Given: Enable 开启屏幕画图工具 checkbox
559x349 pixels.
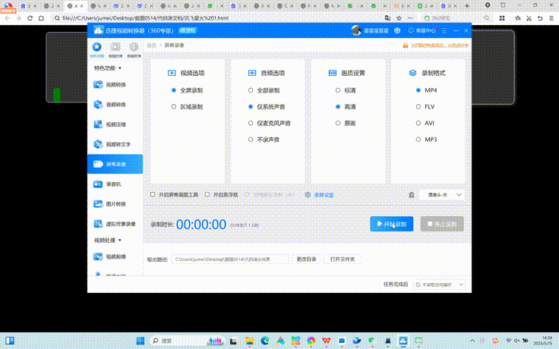Looking at the screenshot, I should [x=153, y=195].
